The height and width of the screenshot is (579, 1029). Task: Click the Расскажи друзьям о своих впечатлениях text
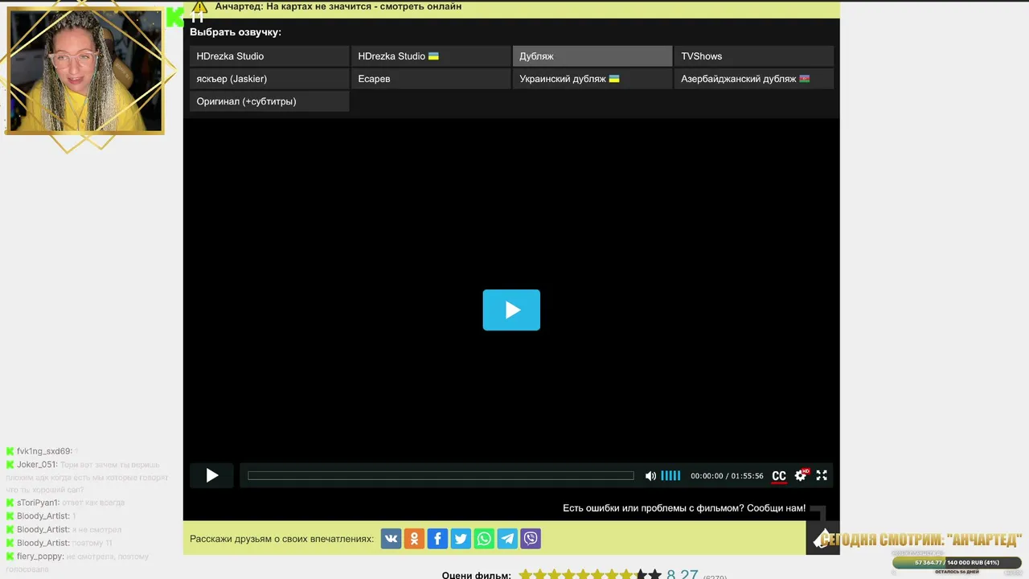click(x=282, y=539)
